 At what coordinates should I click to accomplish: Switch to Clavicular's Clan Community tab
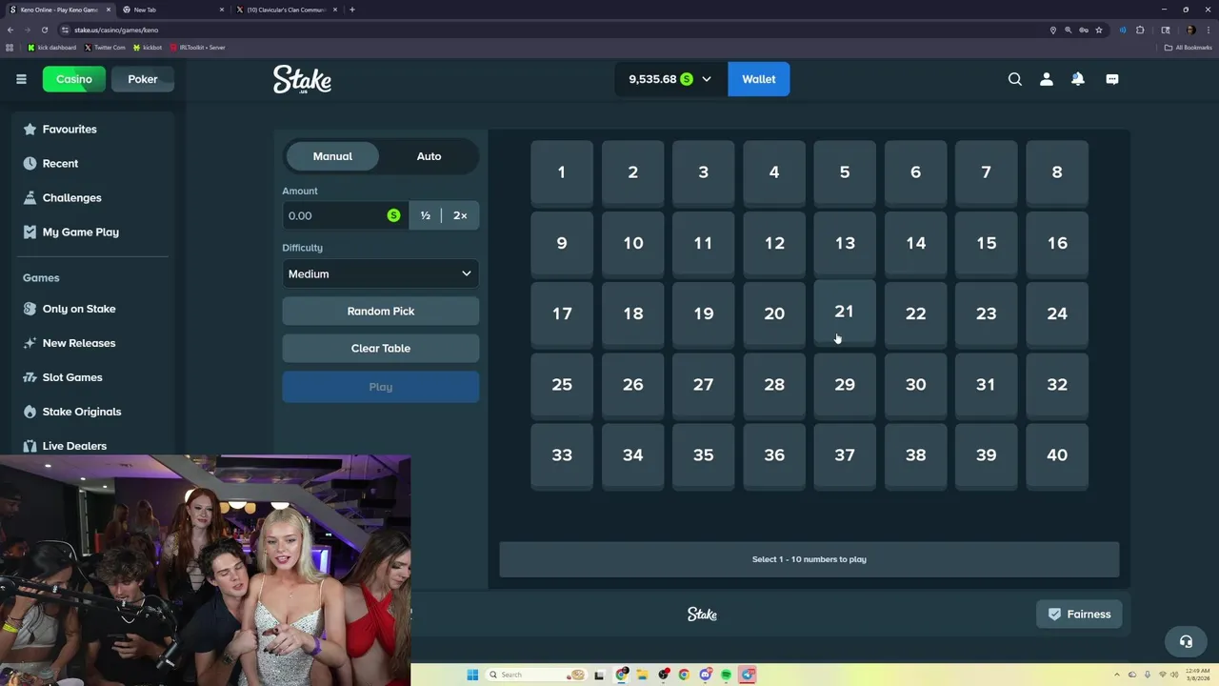pos(285,10)
